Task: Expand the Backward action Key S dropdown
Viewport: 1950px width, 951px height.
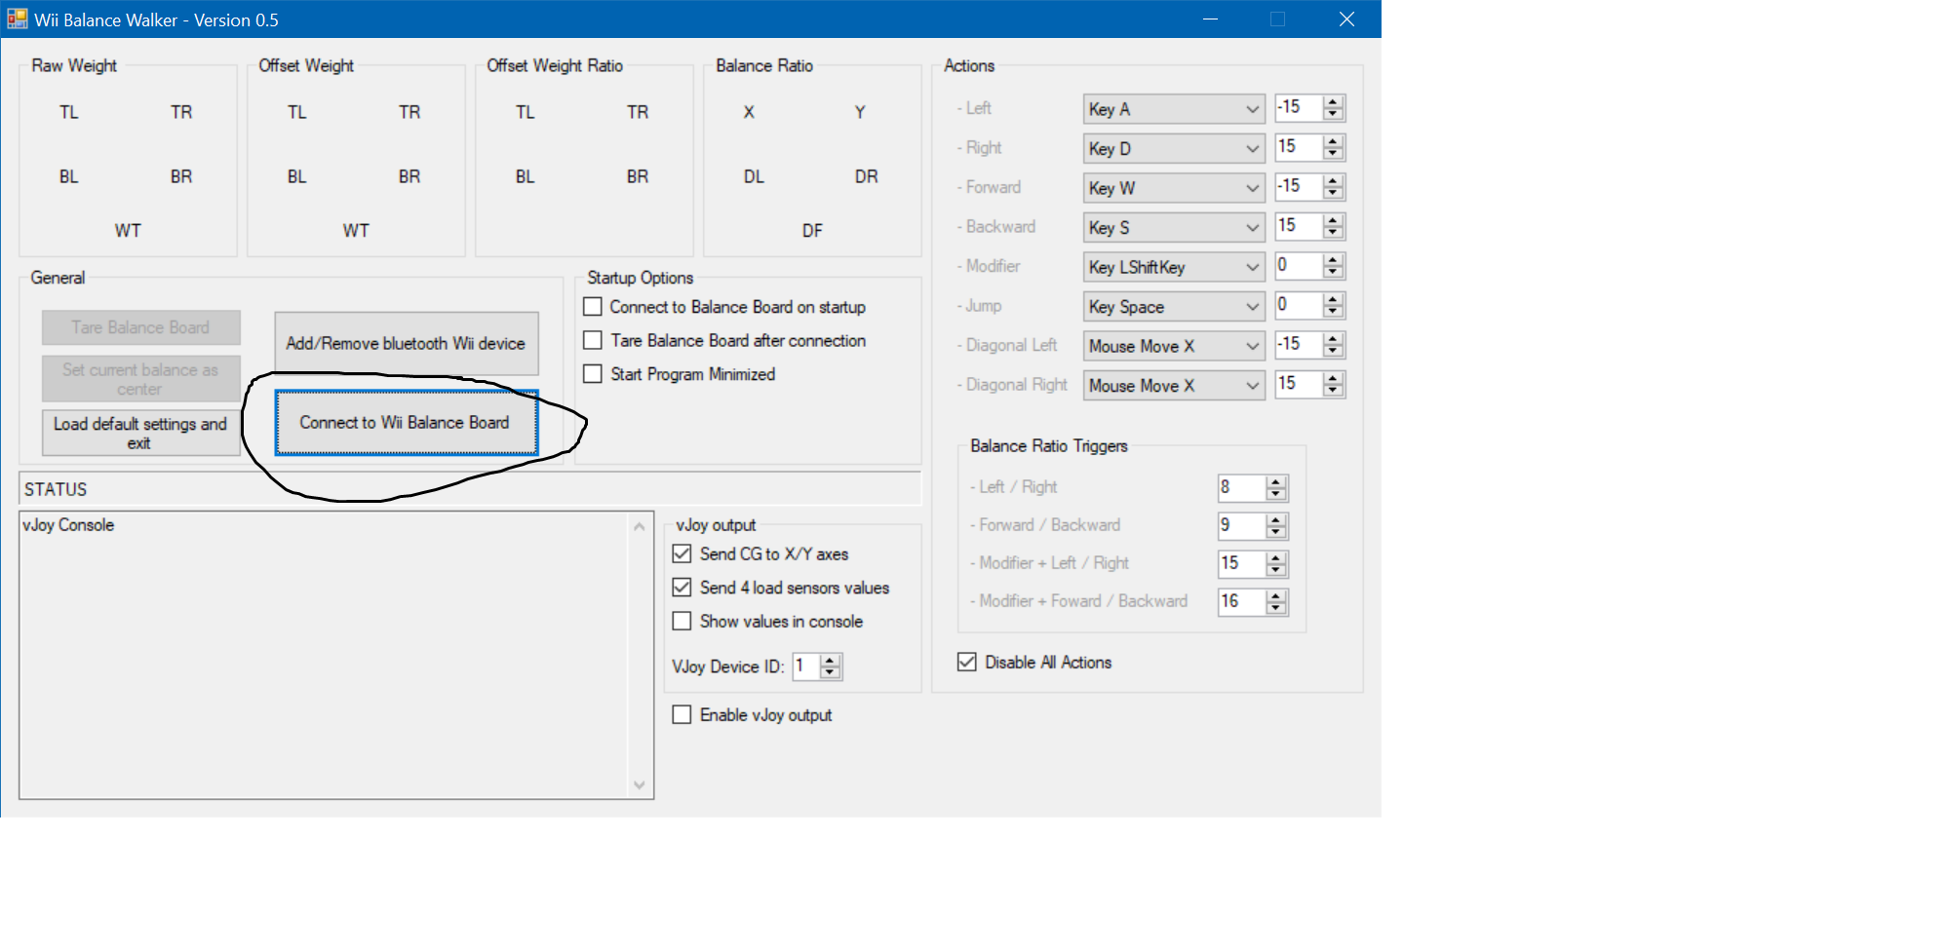Action: 1174,227
